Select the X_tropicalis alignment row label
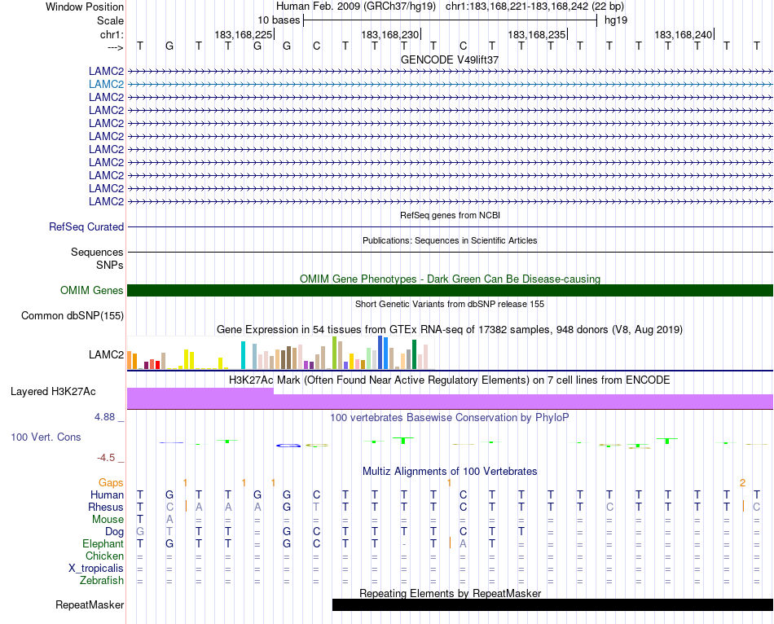This screenshot has width=774, height=624. (x=96, y=569)
